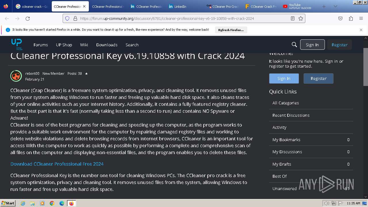368x207 pixels.
Task: Click the sidebar blue Sign In button
Action: pos(284,78)
